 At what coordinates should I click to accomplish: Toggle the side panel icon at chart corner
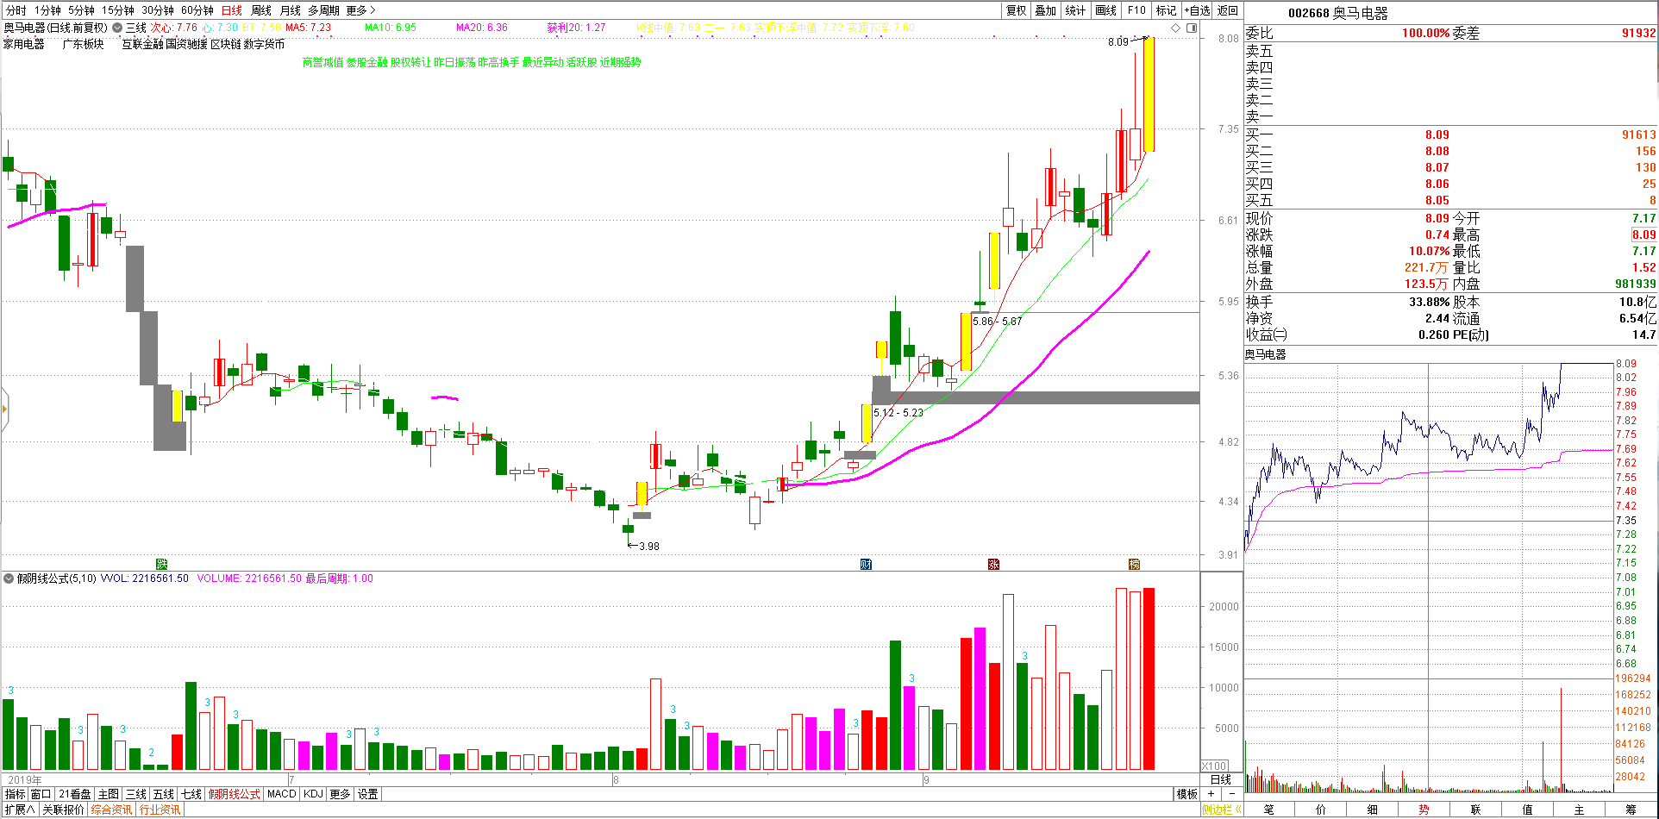(1192, 28)
